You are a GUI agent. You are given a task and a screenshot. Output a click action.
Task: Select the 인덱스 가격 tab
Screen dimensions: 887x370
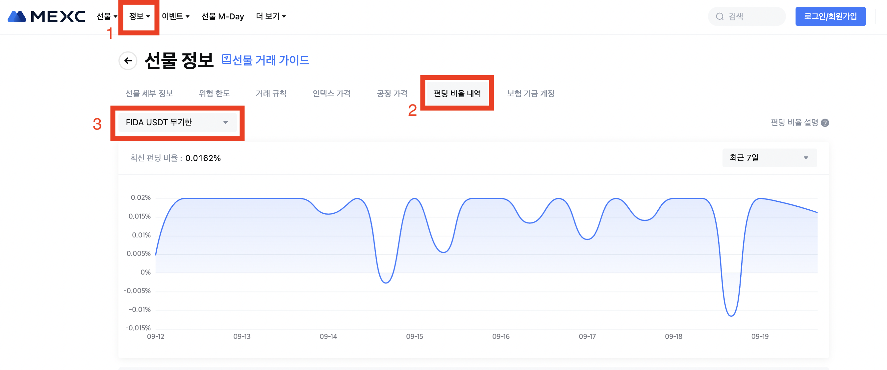point(331,94)
